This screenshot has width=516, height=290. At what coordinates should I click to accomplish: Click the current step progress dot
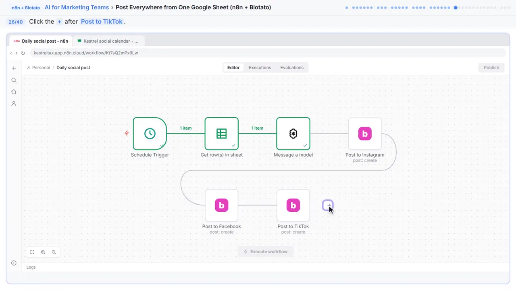pos(456,8)
